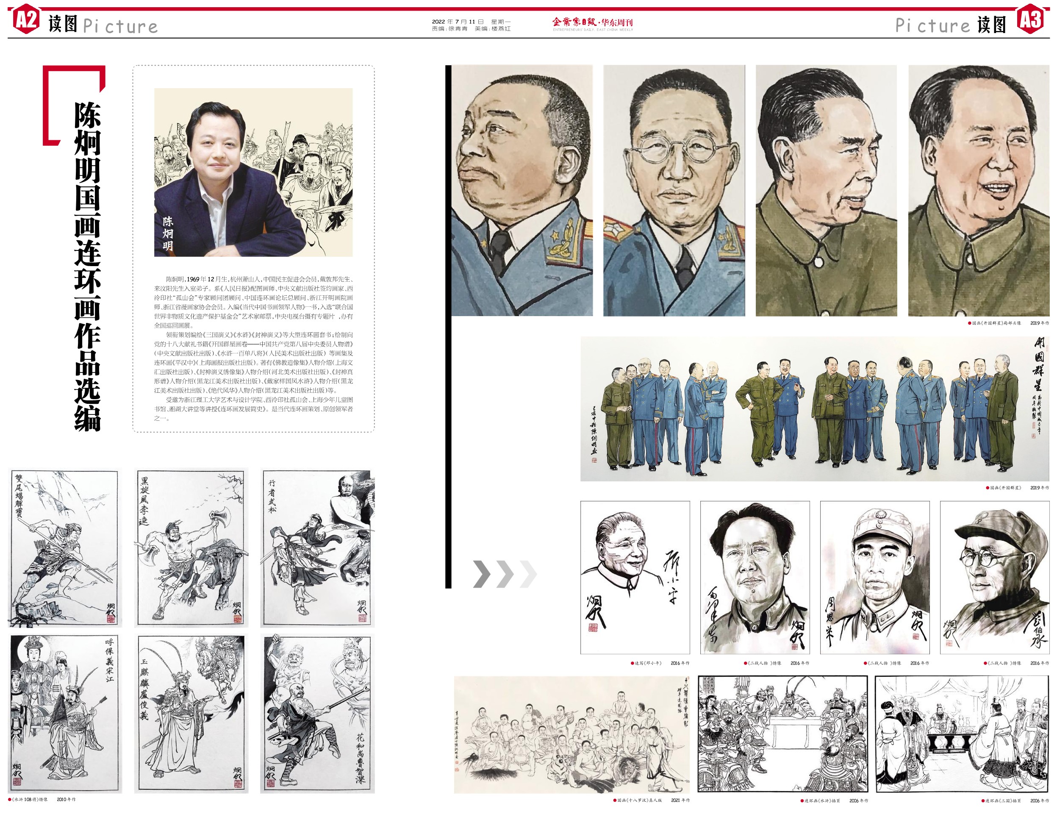Click the biography text paragraph box
The image size is (1057, 817).
tap(253, 348)
